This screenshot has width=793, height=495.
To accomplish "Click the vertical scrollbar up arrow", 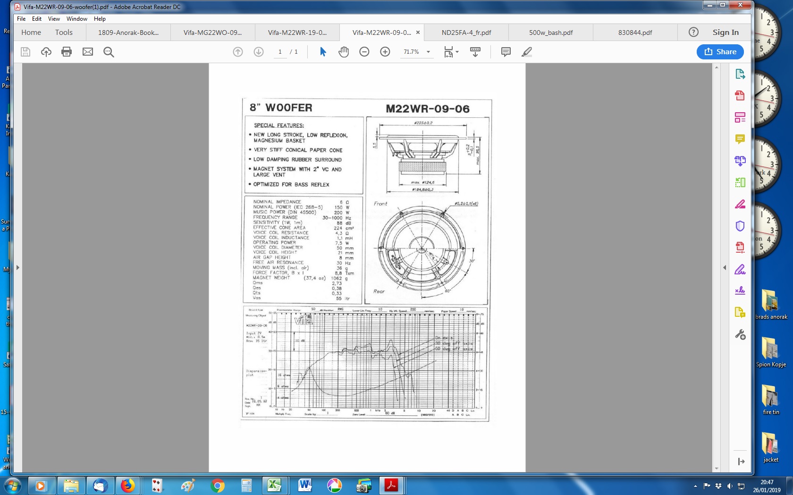I will coord(717,67).
